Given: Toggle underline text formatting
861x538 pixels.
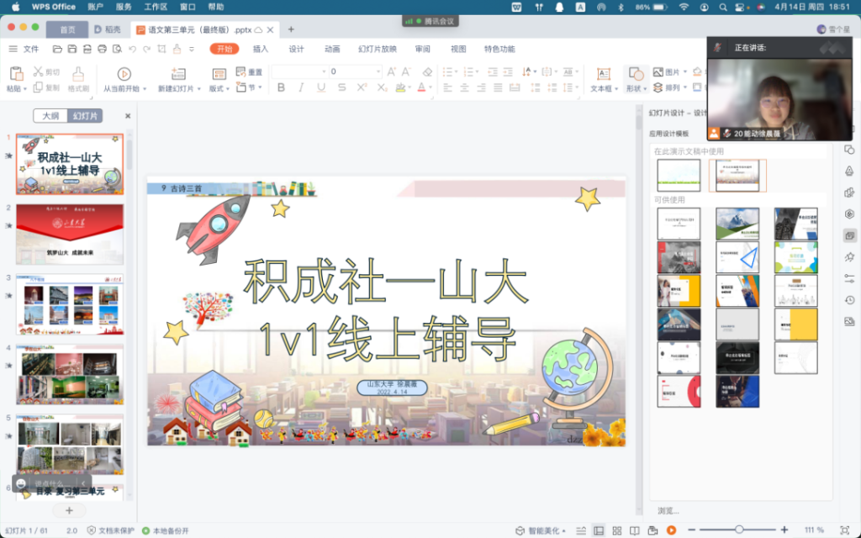Looking at the screenshot, I should pyautogui.click(x=320, y=87).
